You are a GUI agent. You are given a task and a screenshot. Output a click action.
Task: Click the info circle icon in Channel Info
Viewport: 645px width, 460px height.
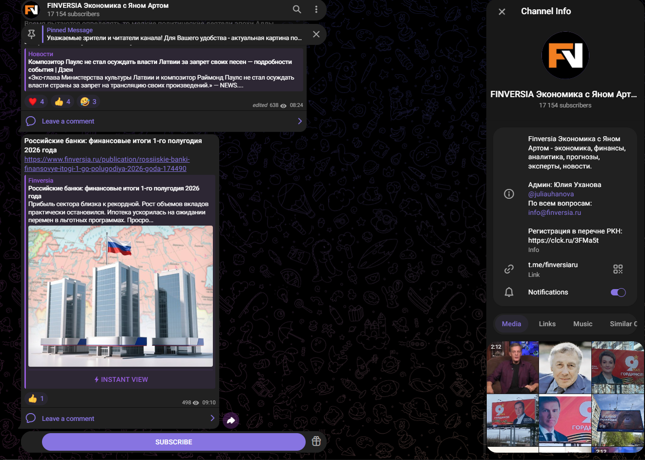coord(509,194)
